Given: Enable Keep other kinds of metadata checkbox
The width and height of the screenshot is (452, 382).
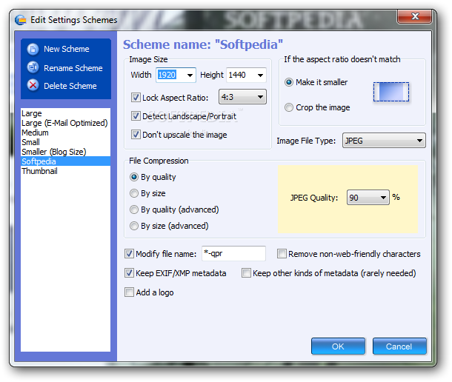Looking at the screenshot, I should (x=246, y=273).
